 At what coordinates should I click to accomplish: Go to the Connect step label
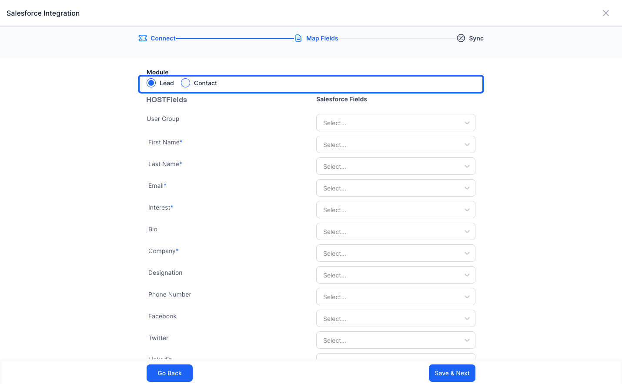tap(163, 38)
